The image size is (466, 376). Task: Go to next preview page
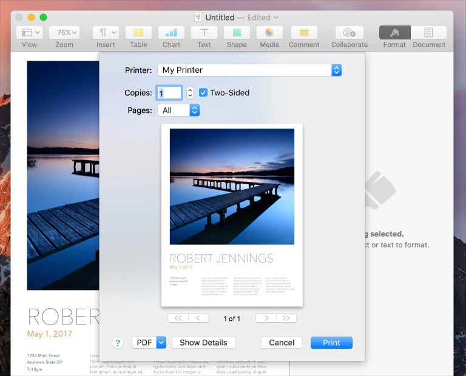pyautogui.click(x=266, y=318)
